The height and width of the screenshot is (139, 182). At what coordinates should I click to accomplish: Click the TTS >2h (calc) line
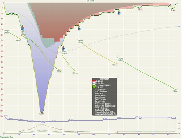tap(102, 108)
